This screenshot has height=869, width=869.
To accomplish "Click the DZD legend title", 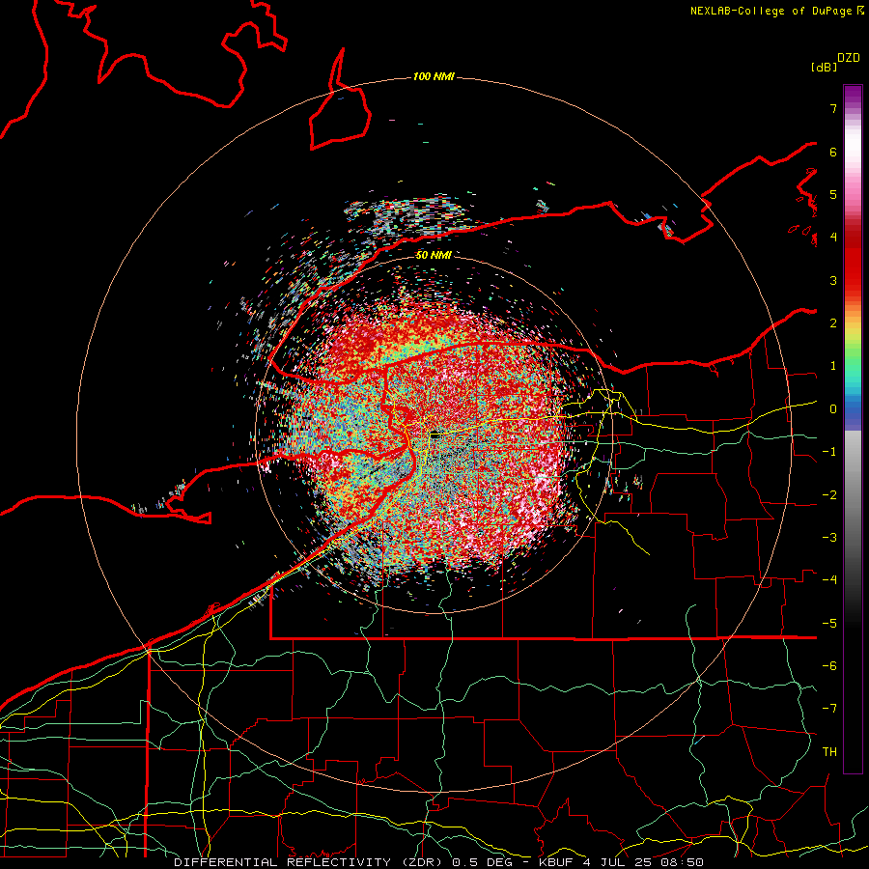I will point(849,58).
